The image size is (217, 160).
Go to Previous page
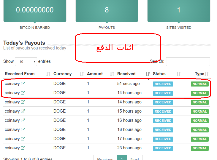click(x=105, y=158)
